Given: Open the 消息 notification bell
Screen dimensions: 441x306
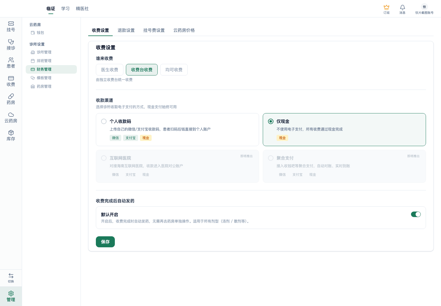Looking at the screenshot, I should (x=402, y=7).
